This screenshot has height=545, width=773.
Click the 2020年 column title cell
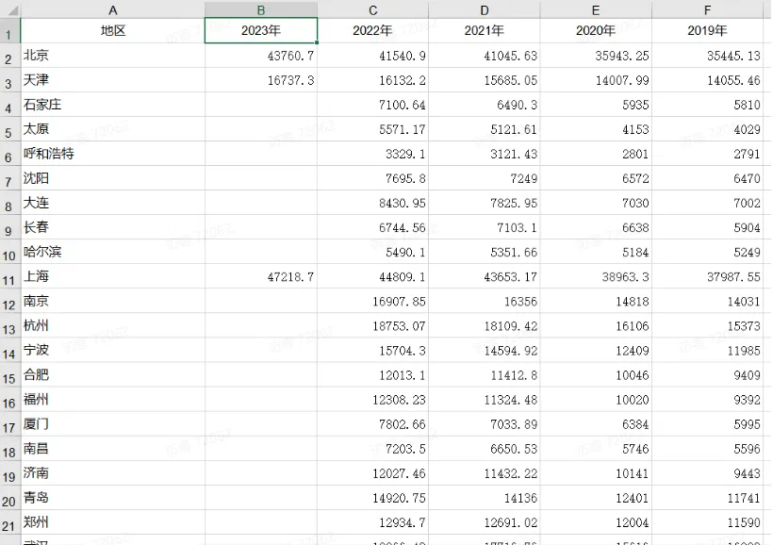click(x=596, y=30)
